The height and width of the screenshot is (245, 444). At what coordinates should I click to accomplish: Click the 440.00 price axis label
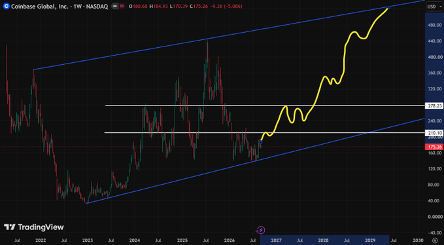[x=435, y=41]
